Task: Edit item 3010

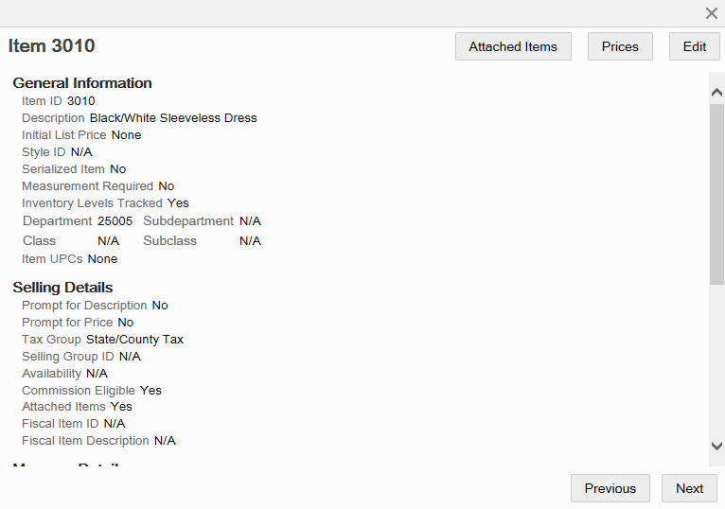Action: point(694,46)
